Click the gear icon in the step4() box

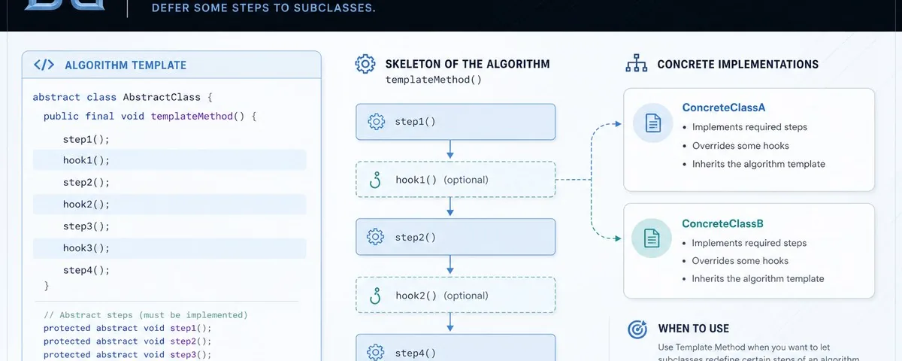point(376,352)
